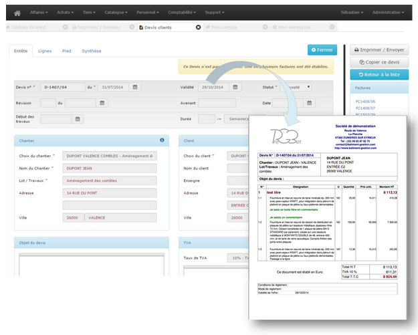The image size is (418, 335).
Task: Switch to the Lignes tab
Action: coord(45,51)
